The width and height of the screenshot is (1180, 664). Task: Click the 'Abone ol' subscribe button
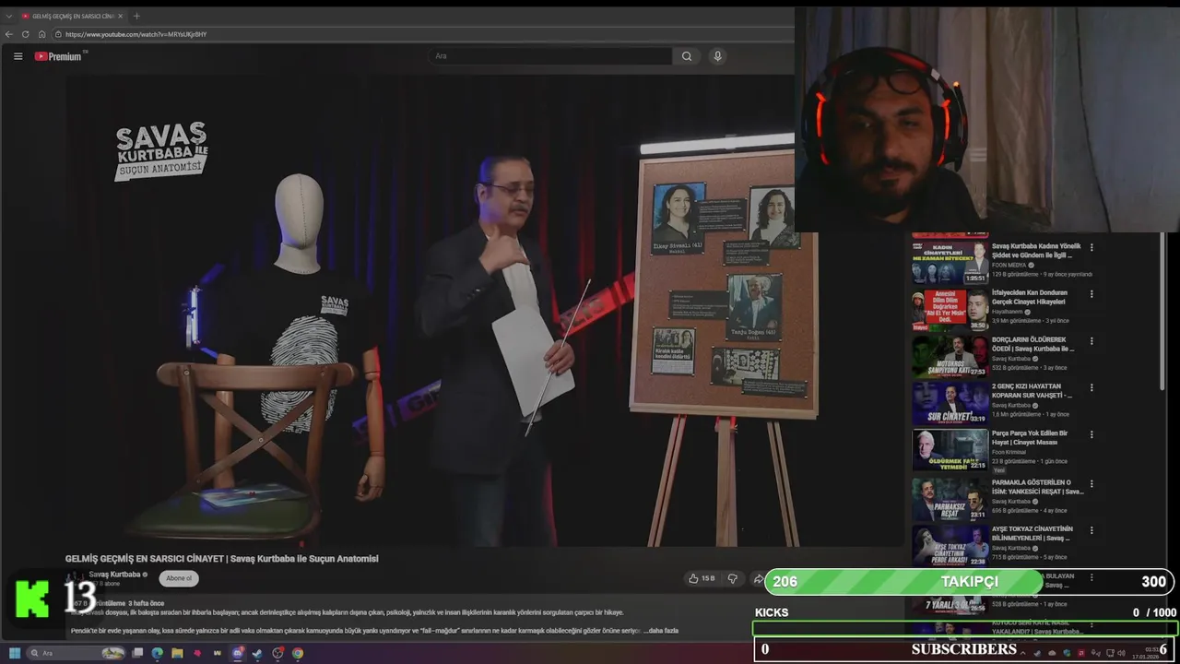pyautogui.click(x=179, y=578)
